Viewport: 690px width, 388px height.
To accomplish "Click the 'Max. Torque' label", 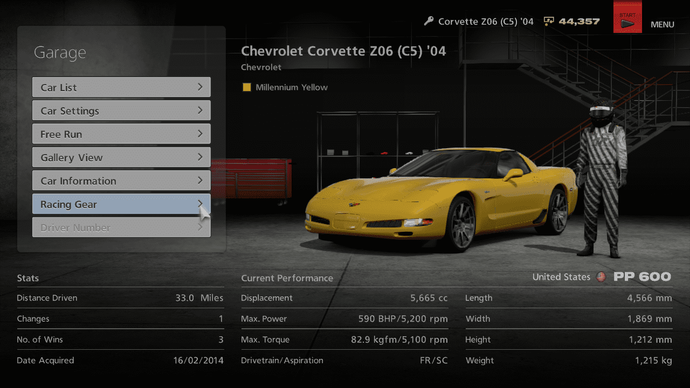I will click(265, 339).
